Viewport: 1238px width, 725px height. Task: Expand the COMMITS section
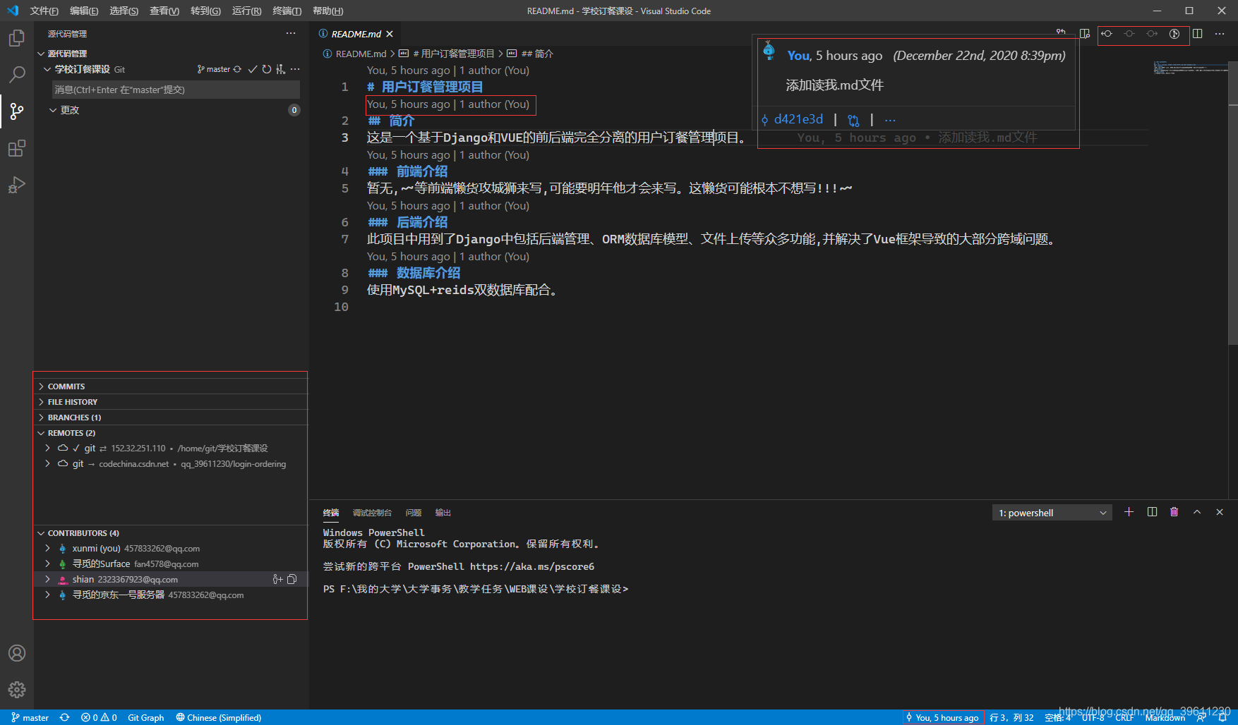coord(66,386)
